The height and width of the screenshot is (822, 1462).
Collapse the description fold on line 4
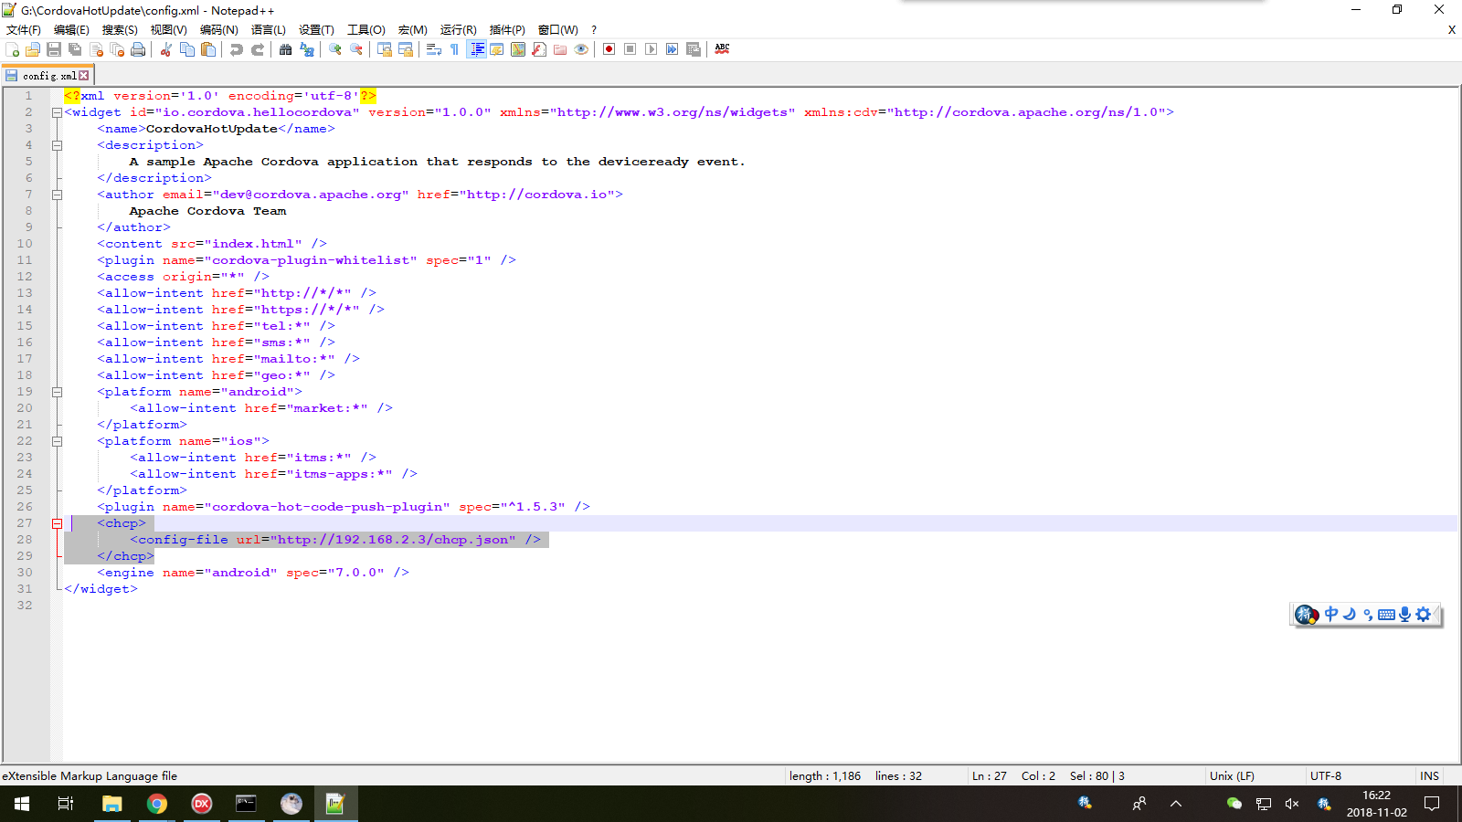[x=57, y=145]
